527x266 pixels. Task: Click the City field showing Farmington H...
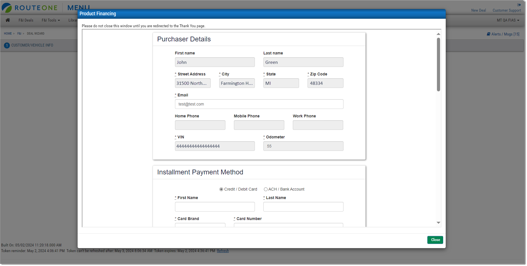[237, 83]
